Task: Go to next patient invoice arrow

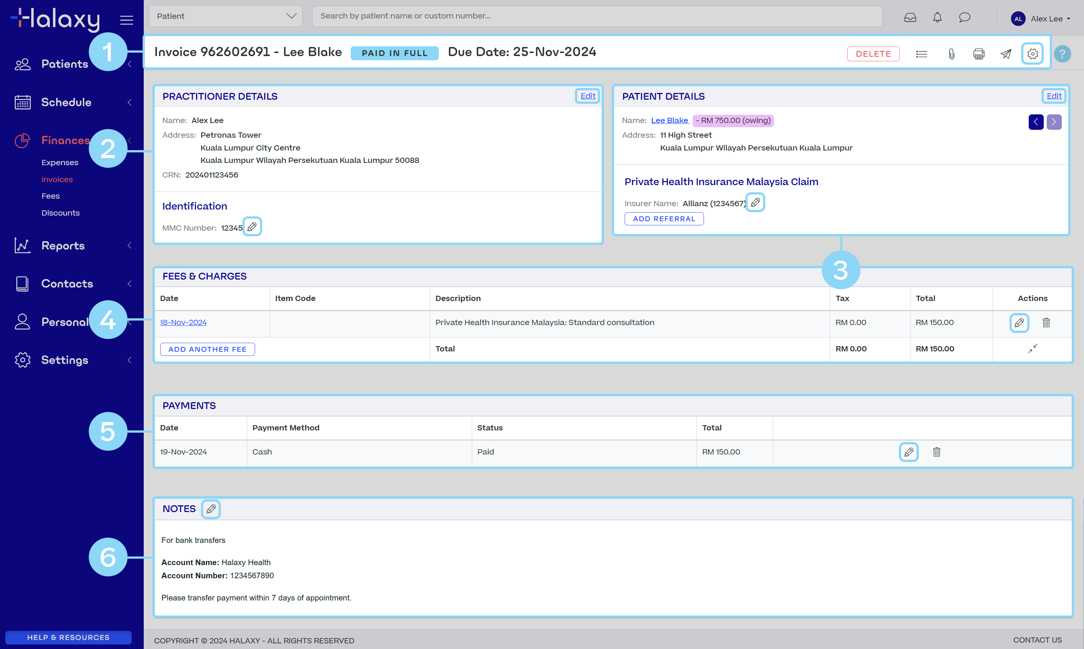Action: [1054, 122]
